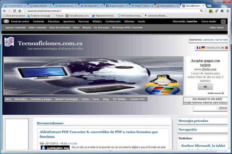Bookmark page with star icon
The height and width of the screenshot is (154, 232).
coord(205,11)
